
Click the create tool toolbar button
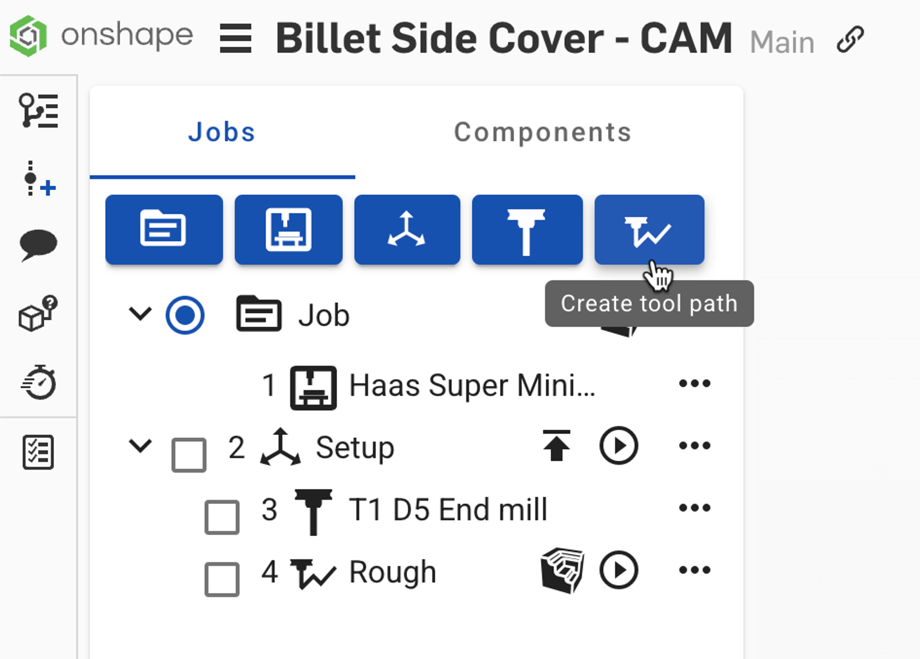[527, 230]
